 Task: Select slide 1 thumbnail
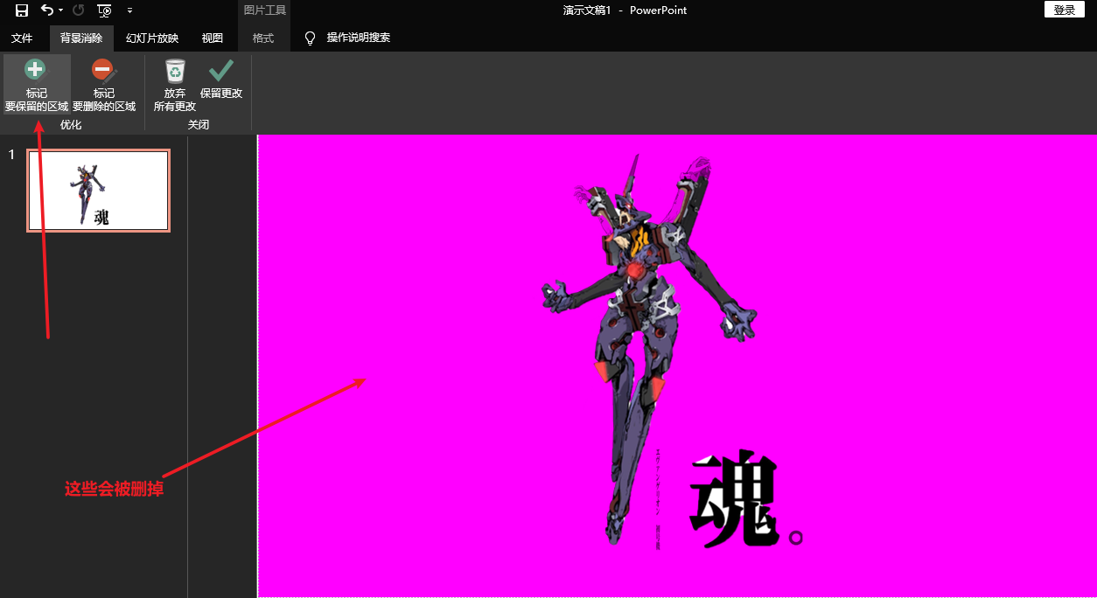coord(98,191)
